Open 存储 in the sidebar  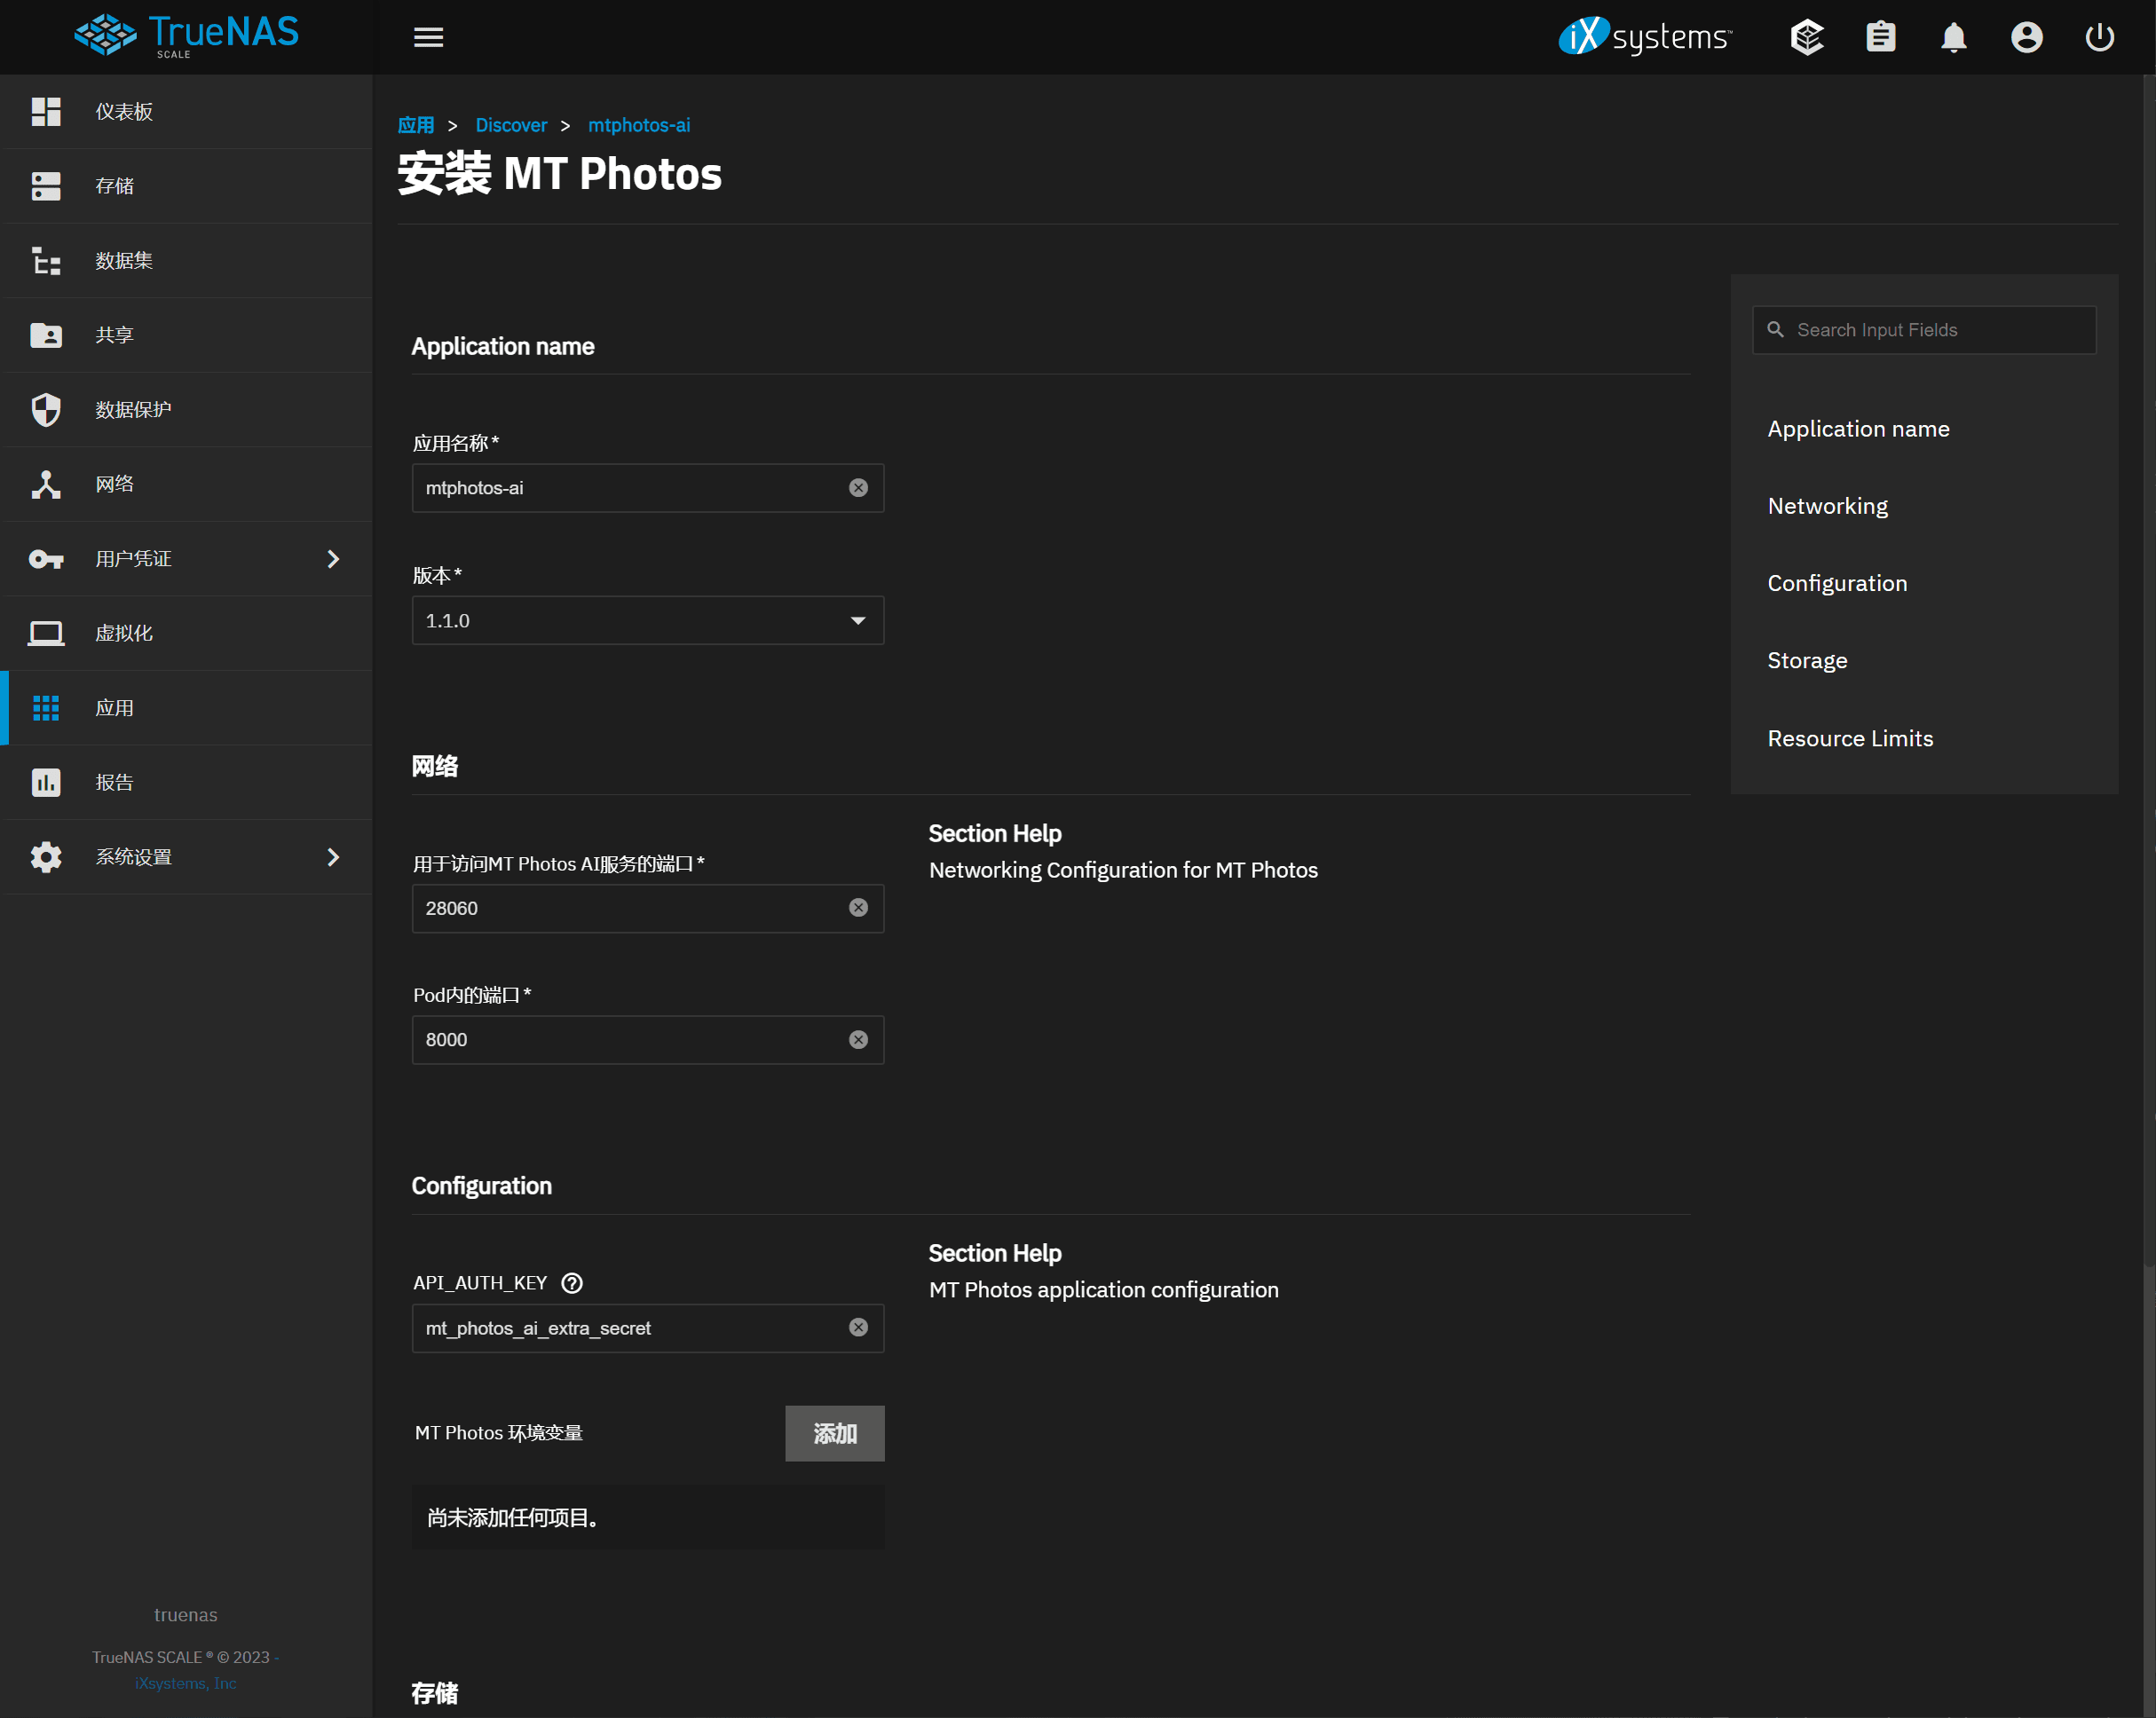point(186,186)
